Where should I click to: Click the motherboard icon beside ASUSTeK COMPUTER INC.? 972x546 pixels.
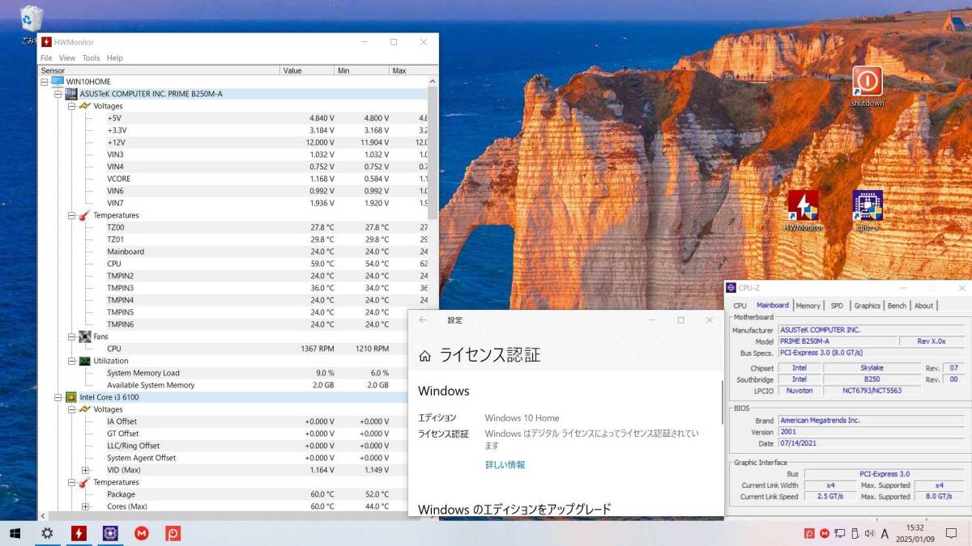point(71,94)
